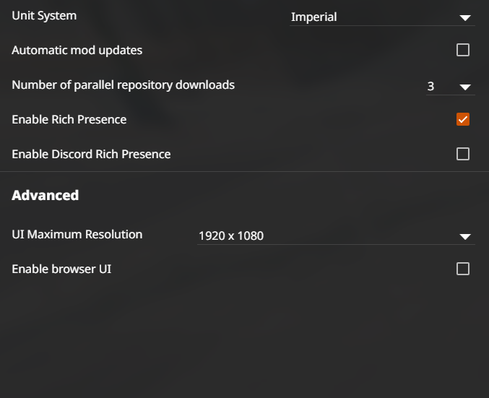The image size is (489, 398).
Task: Click the Number of parallel repository downloads label
Action: pyautogui.click(x=124, y=85)
